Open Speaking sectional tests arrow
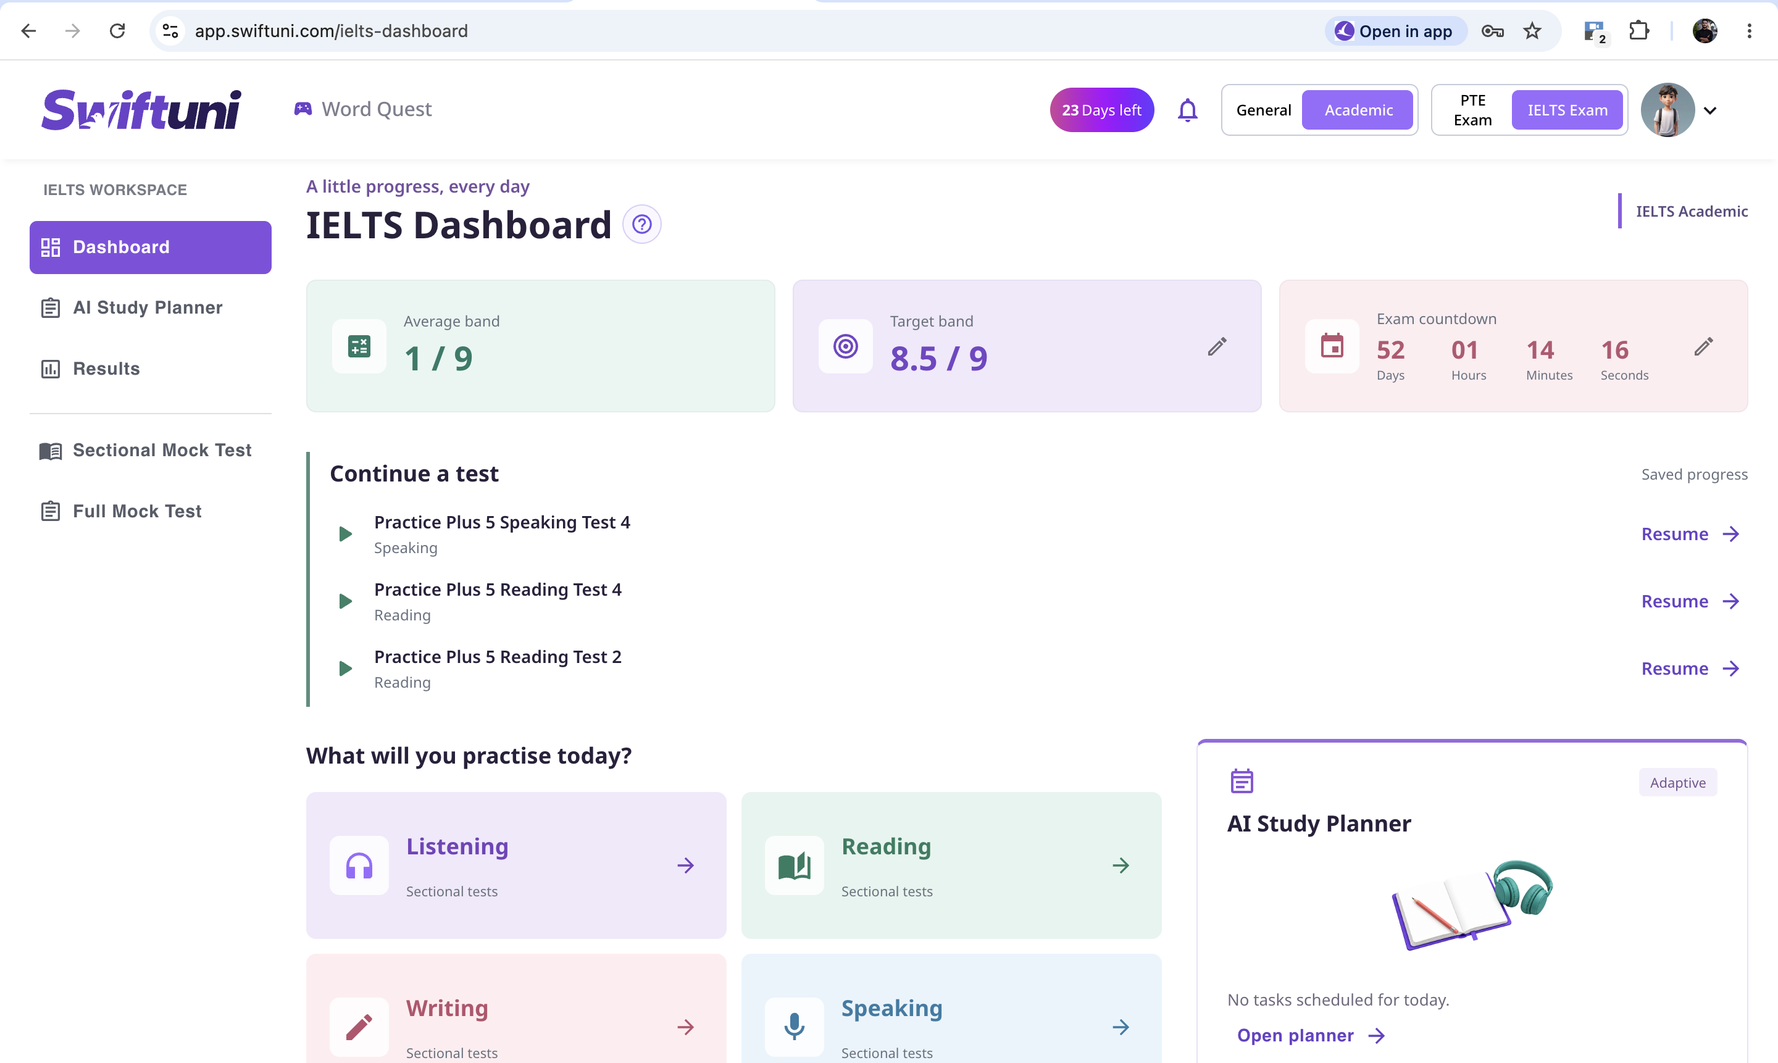The height and width of the screenshot is (1063, 1778). point(1121,1027)
